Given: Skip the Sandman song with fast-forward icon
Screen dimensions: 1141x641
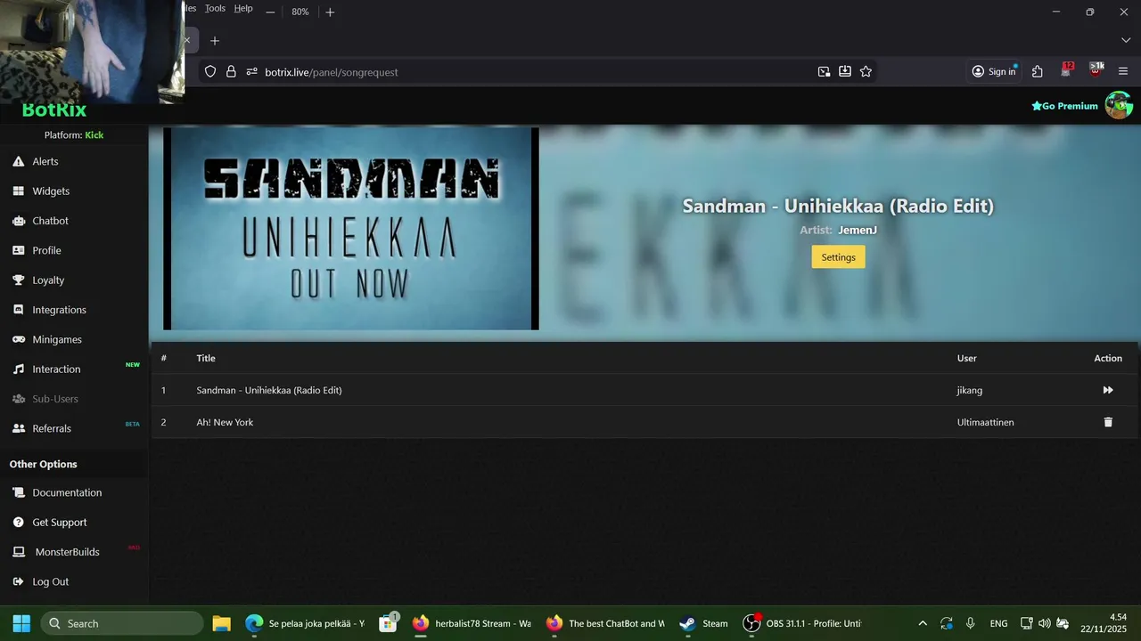Looking at the screenshot, I should pos(1108,390).
